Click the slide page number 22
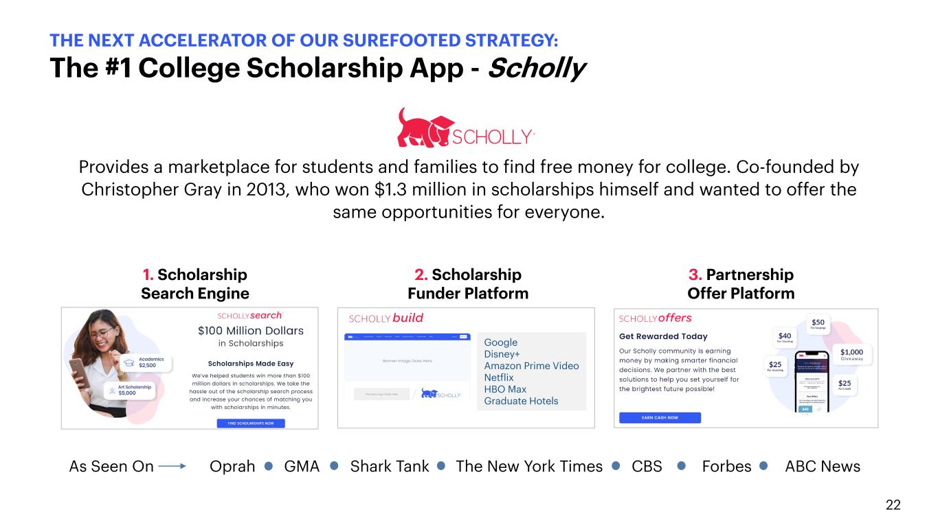 [893, 505]
